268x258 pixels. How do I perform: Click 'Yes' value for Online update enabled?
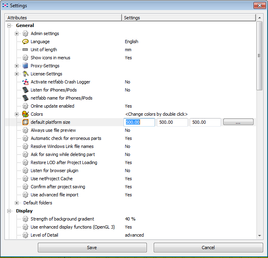(x=128, y=106)
